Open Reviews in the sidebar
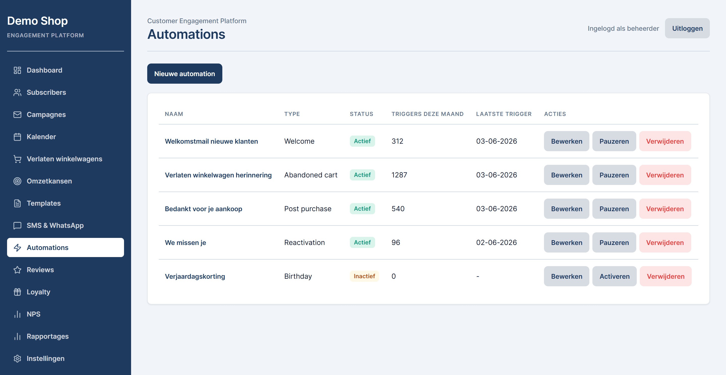 (65, 270)
